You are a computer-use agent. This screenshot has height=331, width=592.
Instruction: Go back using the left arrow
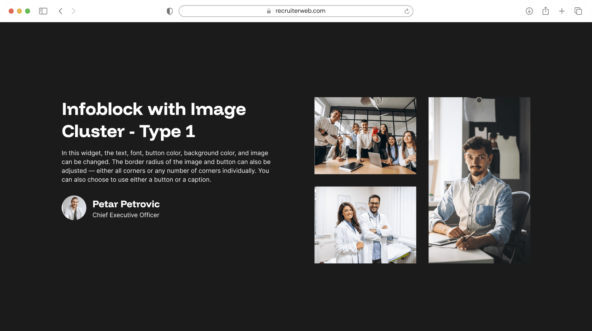click(61, 11)
